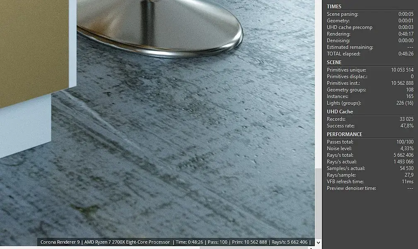Click Instances value 165
The height and width of the screenshot is (249, 418).
coord(410,96)
